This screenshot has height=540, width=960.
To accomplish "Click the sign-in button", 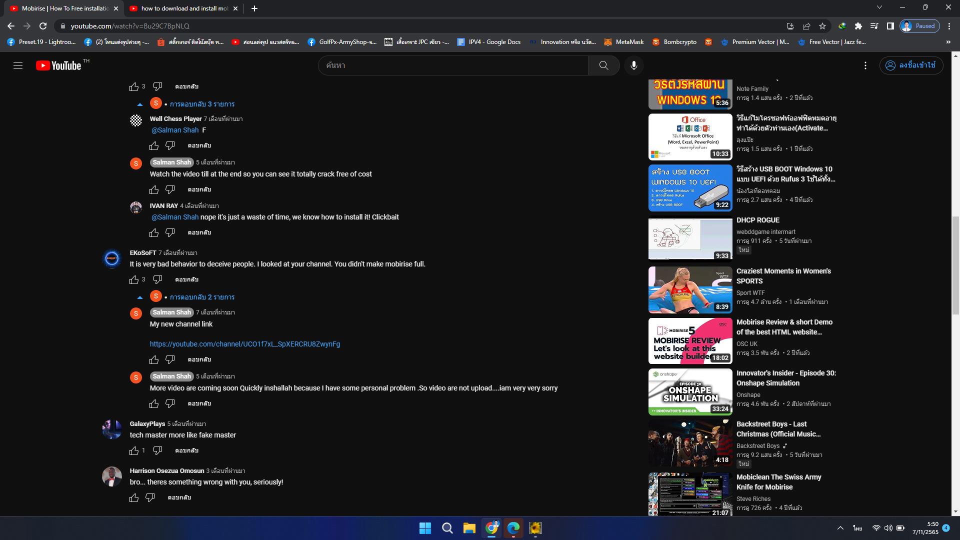I will tap(911, 65).
